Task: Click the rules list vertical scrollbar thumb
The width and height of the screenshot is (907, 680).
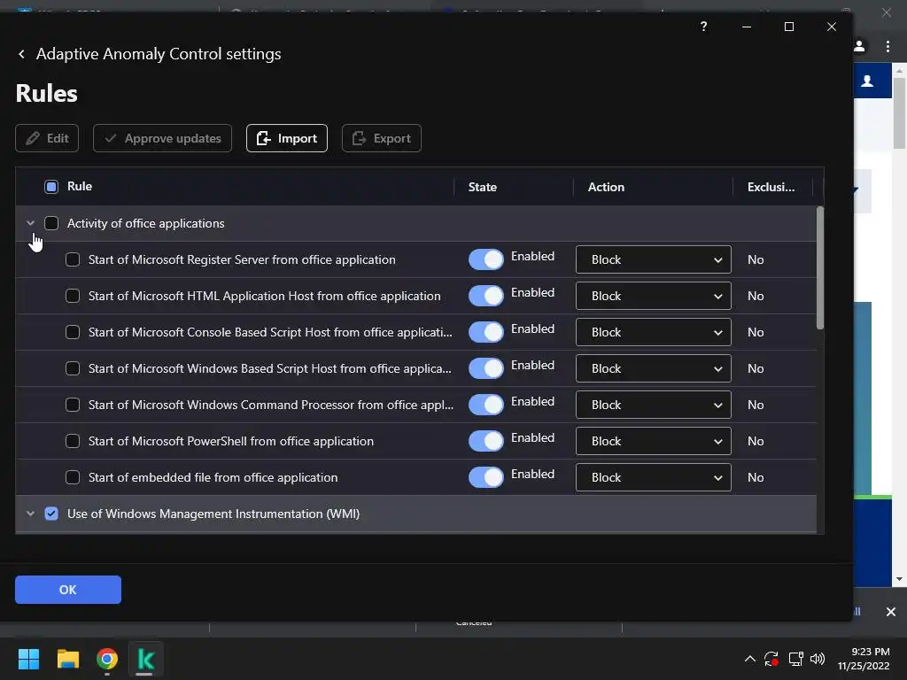Action: (x=819, y=267)
